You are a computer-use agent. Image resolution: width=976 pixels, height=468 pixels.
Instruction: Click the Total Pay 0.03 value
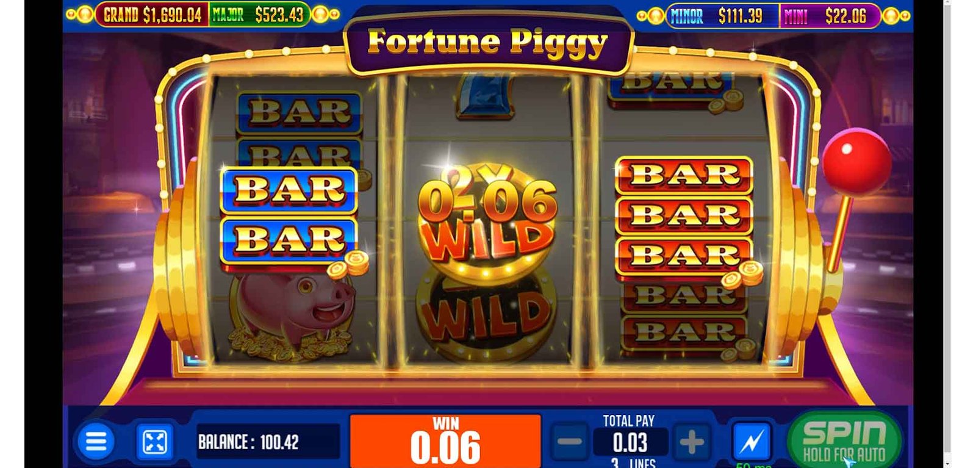coord(630,442)
